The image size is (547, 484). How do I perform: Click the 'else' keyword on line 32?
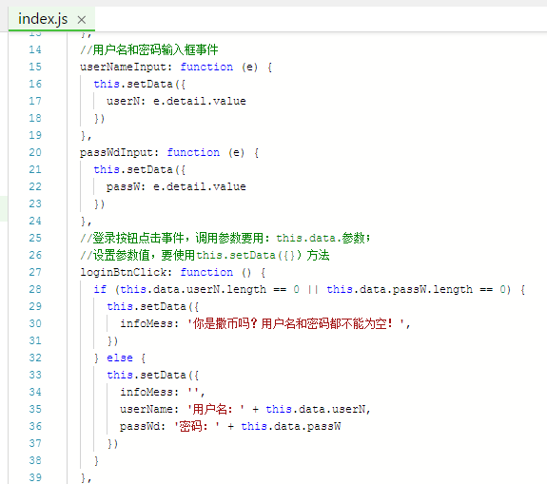120,358
